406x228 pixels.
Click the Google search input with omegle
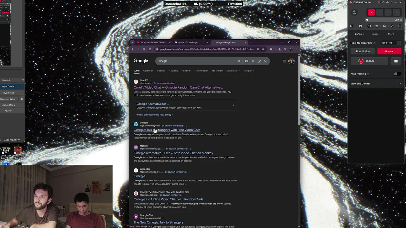pos(197,61)
